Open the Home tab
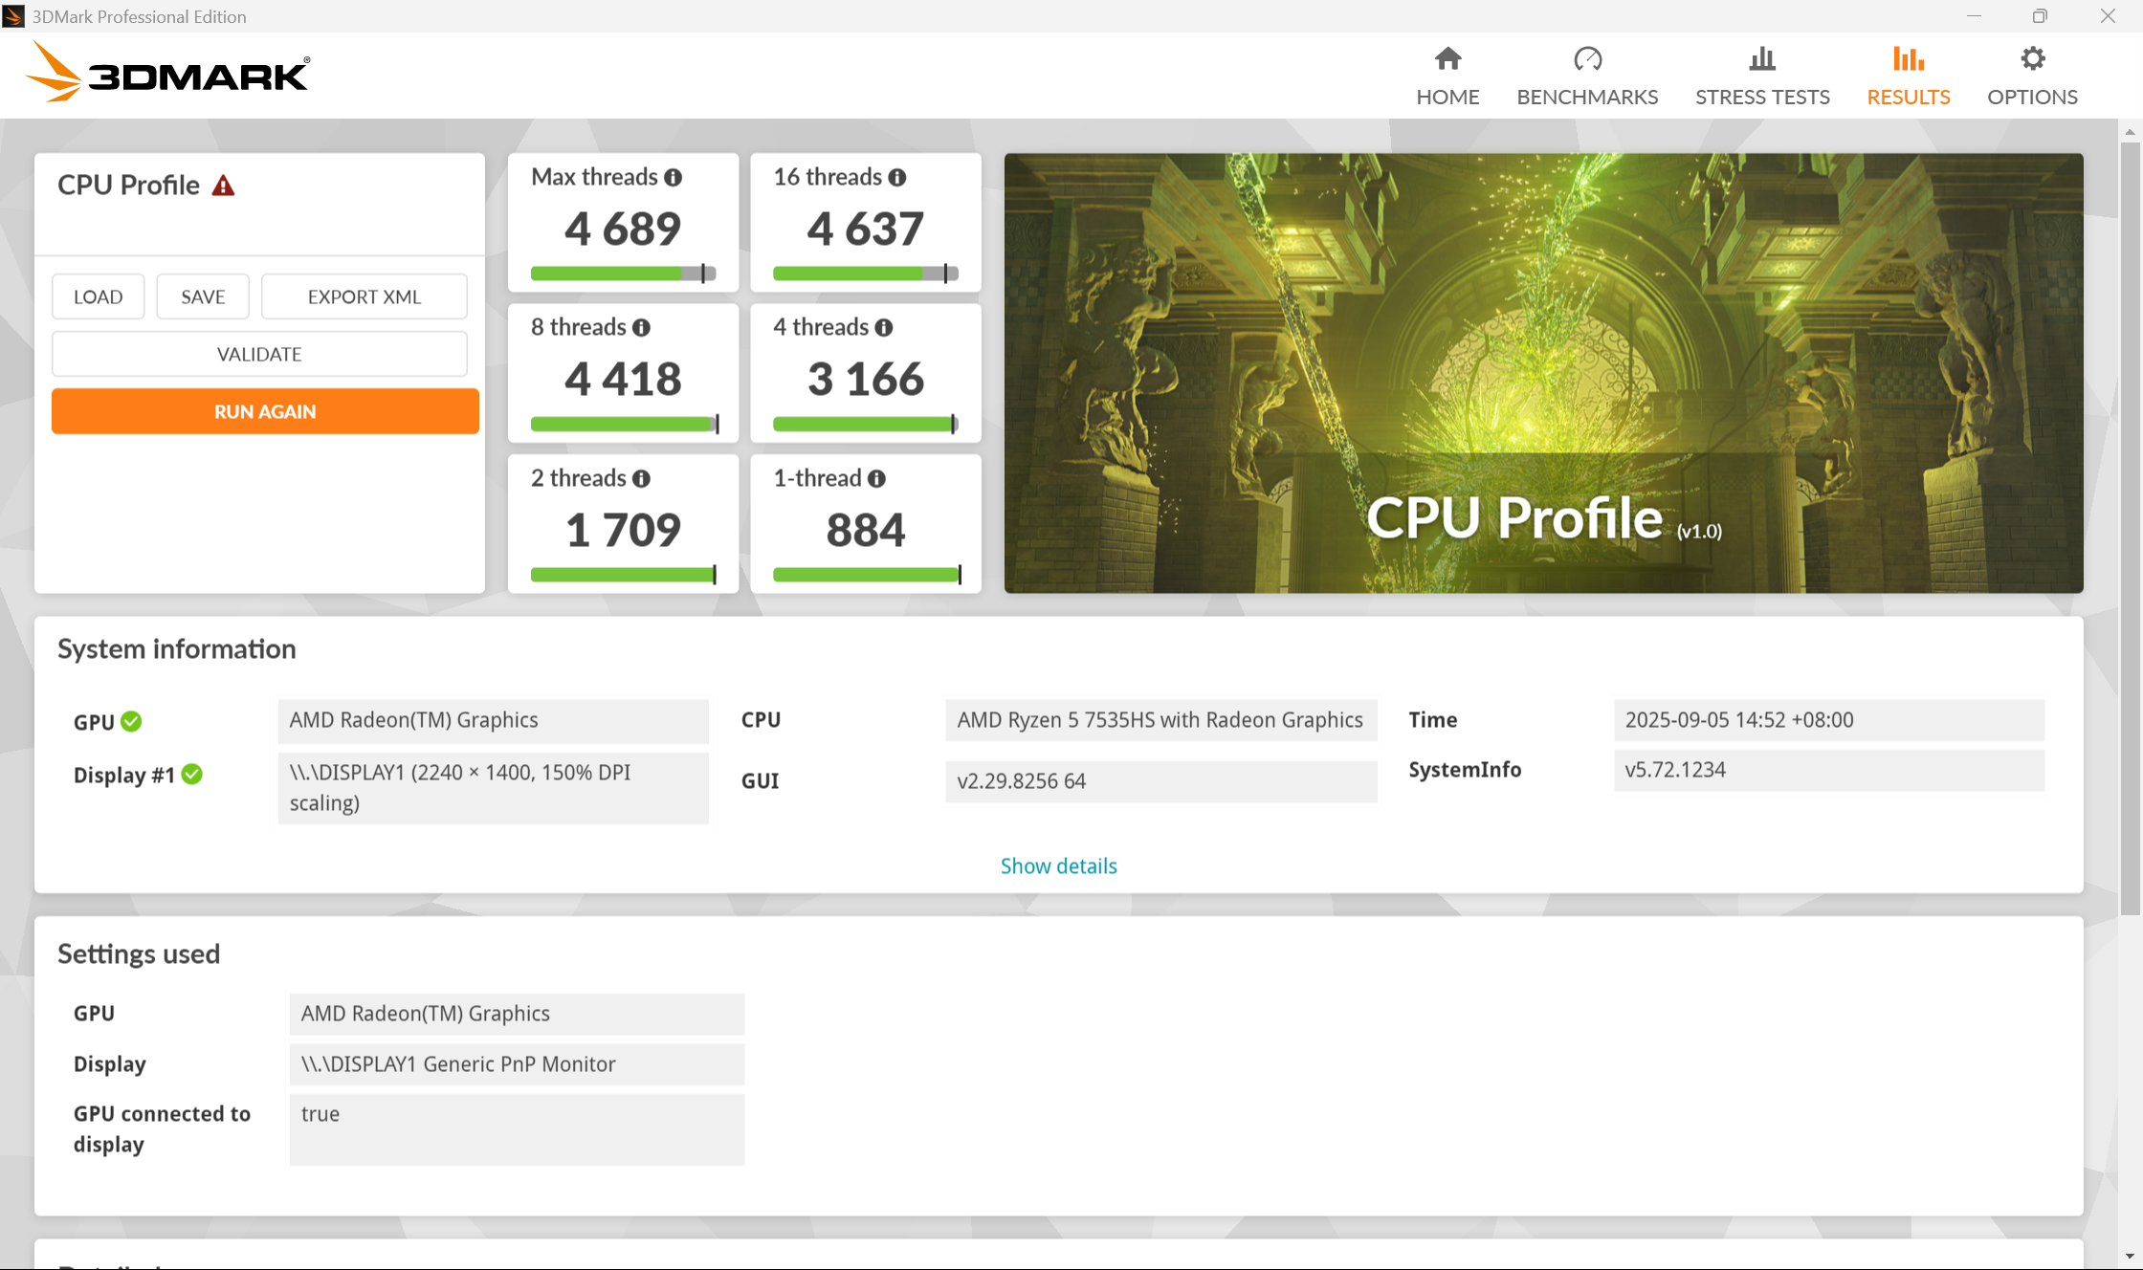This screenshot has width=2143, height=1270. [x=1447, y=76]
